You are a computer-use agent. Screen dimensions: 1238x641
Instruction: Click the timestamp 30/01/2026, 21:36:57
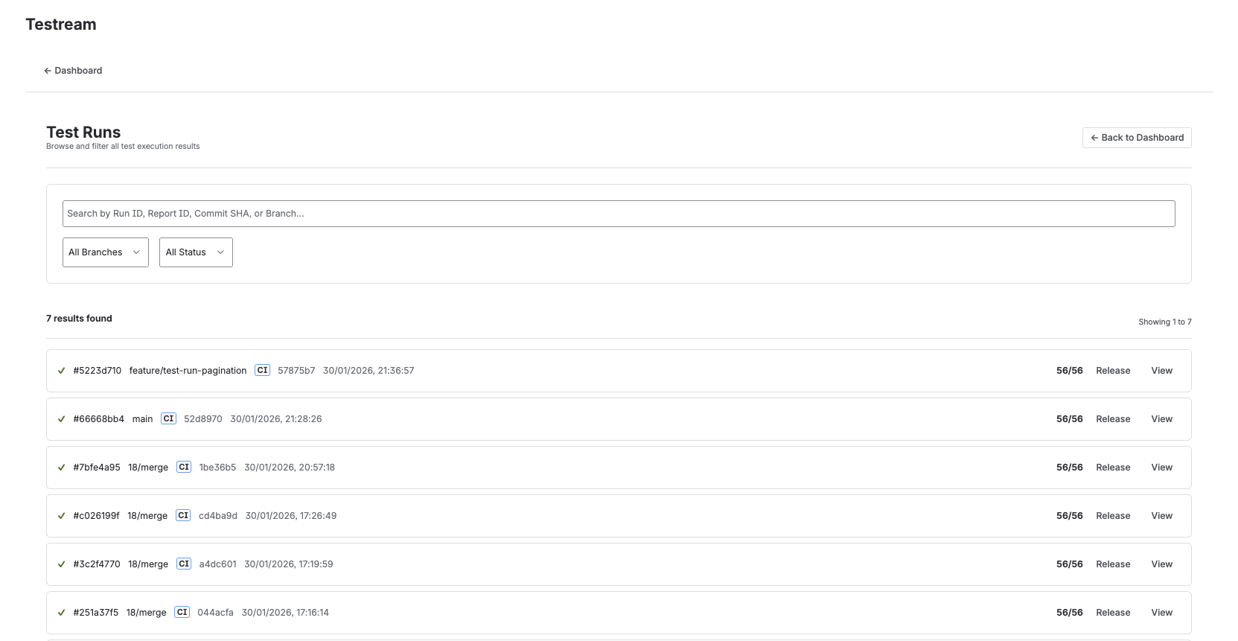coord(368,371)
